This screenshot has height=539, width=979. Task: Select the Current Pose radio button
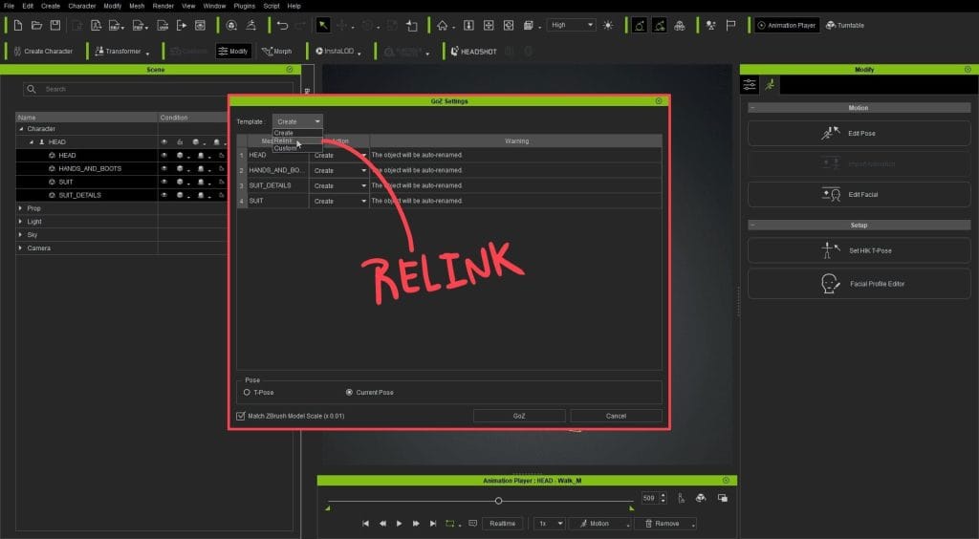(349, 392)
